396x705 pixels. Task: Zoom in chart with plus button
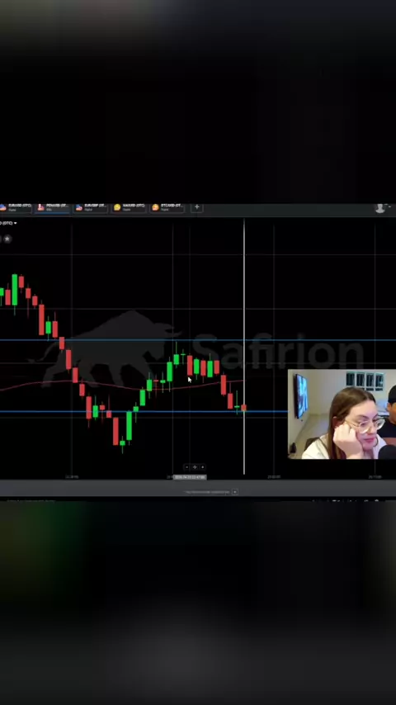(x=202, y=467)
